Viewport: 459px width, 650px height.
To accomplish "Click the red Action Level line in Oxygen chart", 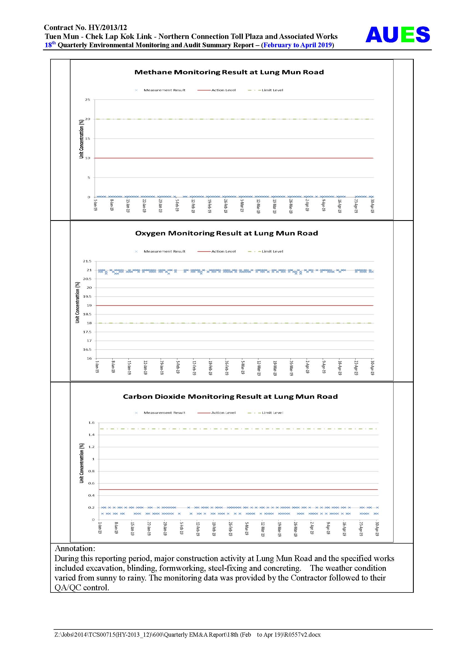I will 234,305.
